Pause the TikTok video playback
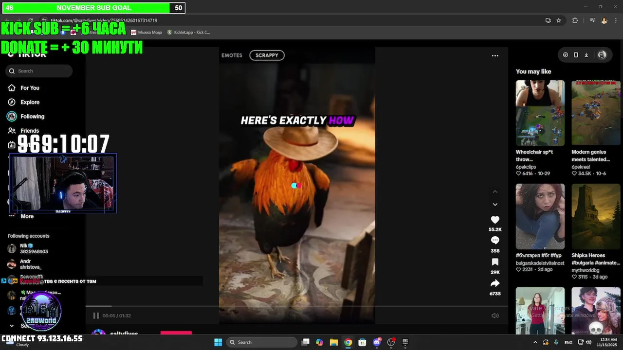 pyautogui.click(x=96, y=315)
